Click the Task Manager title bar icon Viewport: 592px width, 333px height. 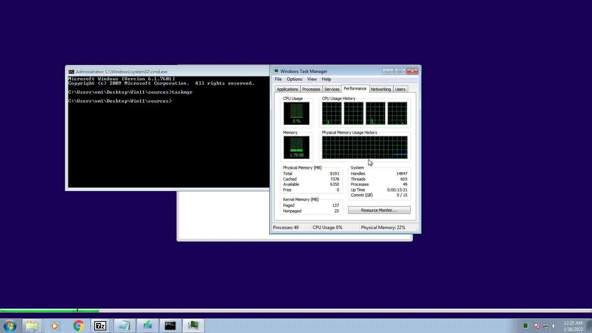point(276,71)
